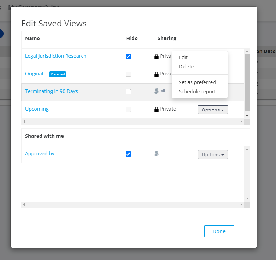This screenshot has width=276, height=260.
Task: Open the Legal Jurisdiction Research view
Action: [56, 56]
